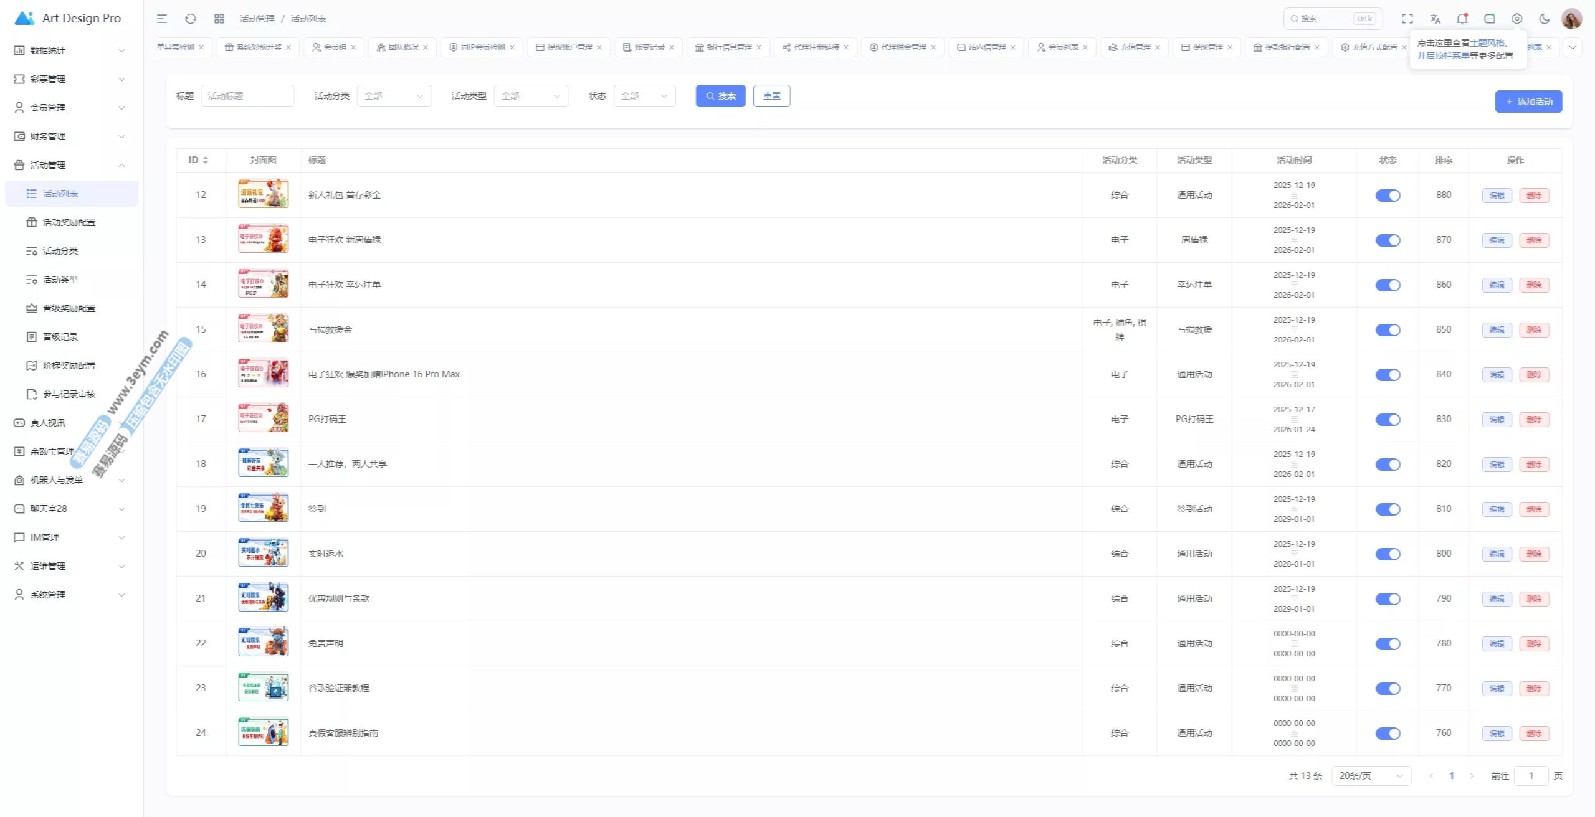Toggle sidebar collapse menu icon
Viewport: 1595px width, 817px height.
(162, 19)
